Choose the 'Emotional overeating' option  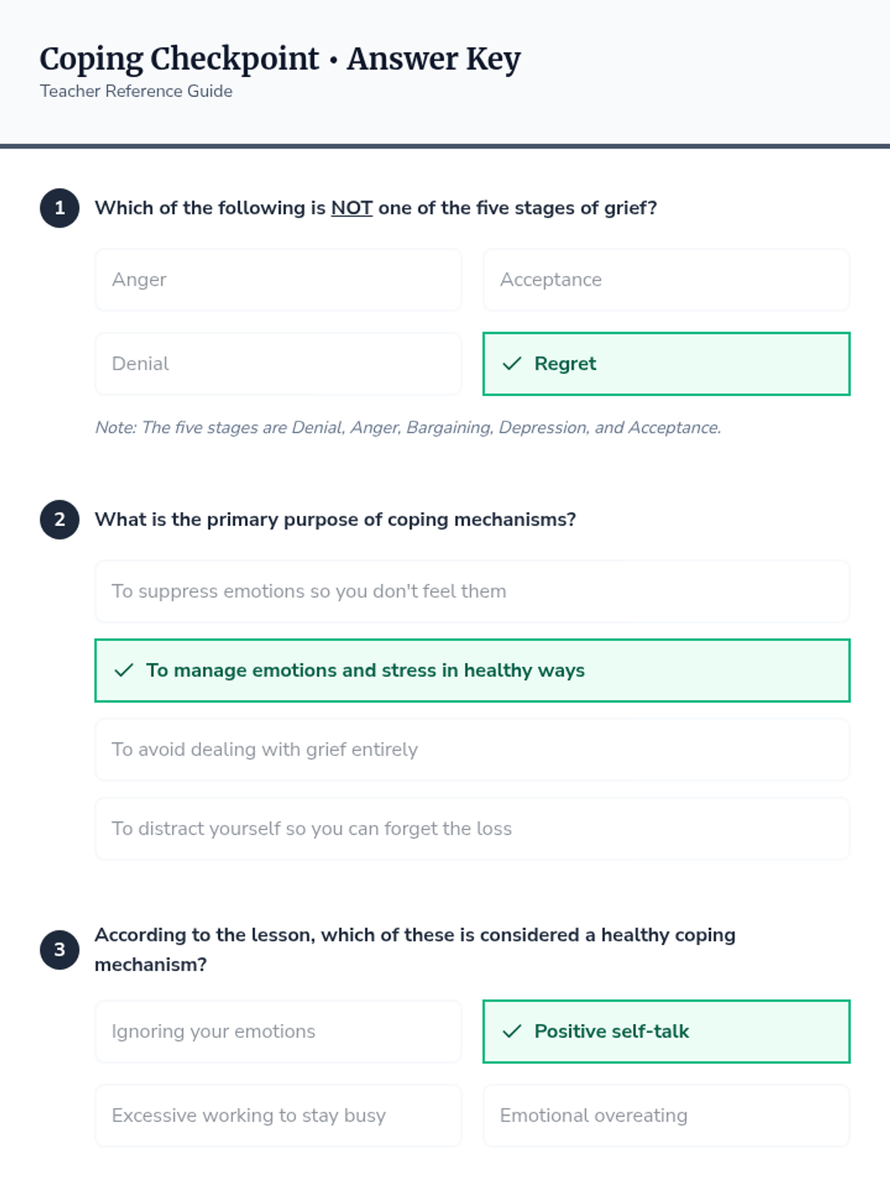tap(666, 1115)
